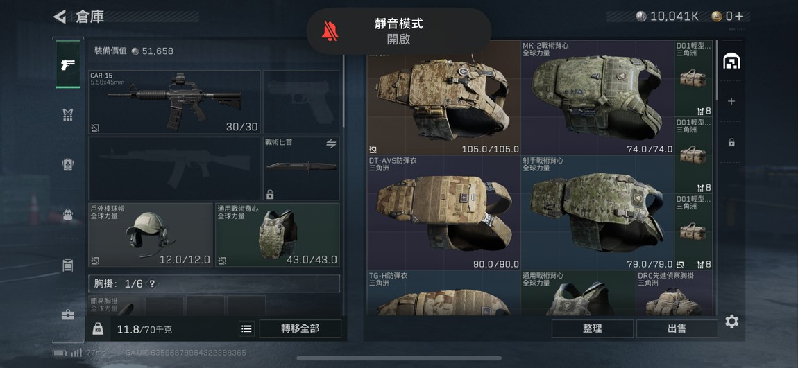Add a new stash page with plus icon
This screenshot has height=368, width=798.
pos(731,101)
